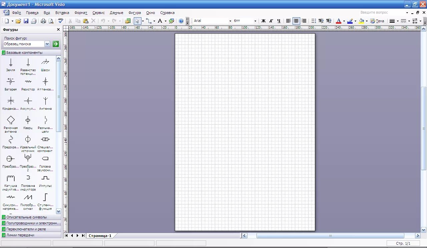Switch to the Страница-1 page tab
This screenshot has width=427, height=248.
pyautogui.click(x=100, y=236)
